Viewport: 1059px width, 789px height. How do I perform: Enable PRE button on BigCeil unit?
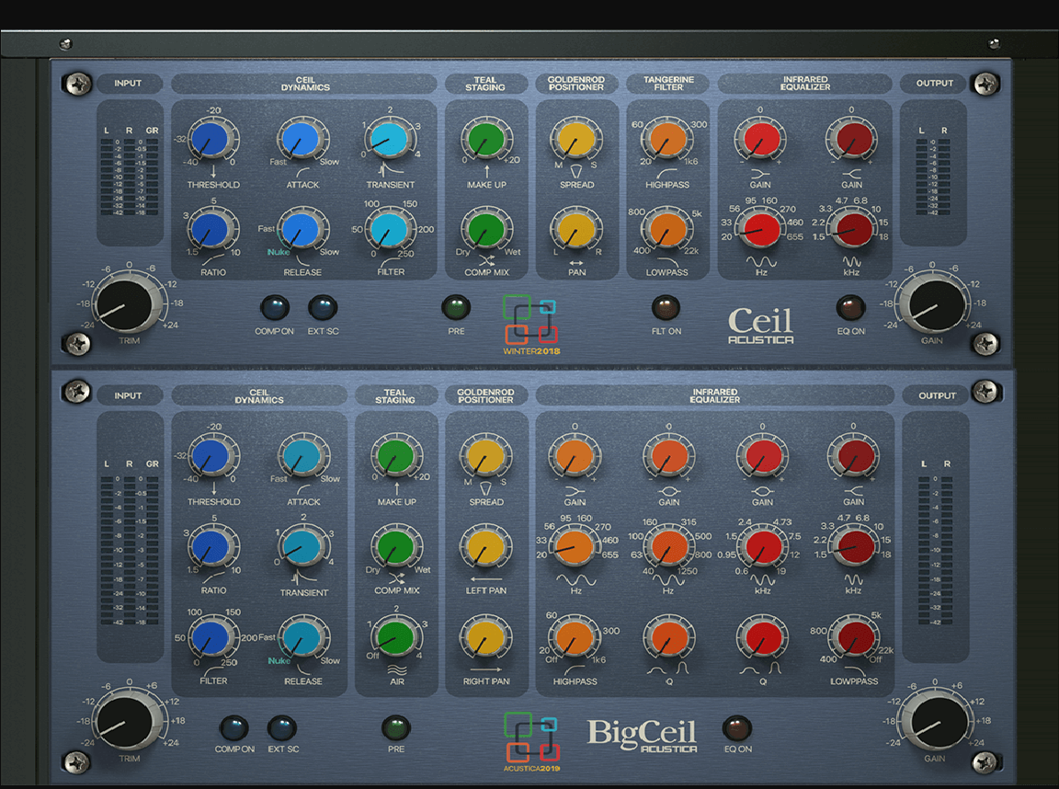click(396, 728)
